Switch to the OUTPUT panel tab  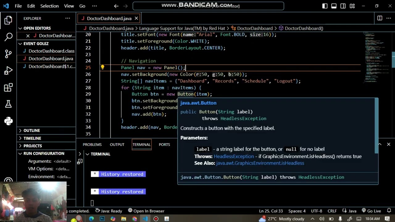coord(117,144)
